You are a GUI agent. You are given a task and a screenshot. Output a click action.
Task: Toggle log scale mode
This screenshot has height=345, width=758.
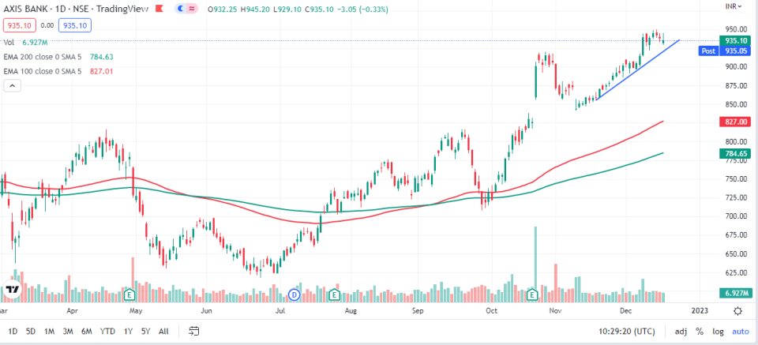point(718,332)
